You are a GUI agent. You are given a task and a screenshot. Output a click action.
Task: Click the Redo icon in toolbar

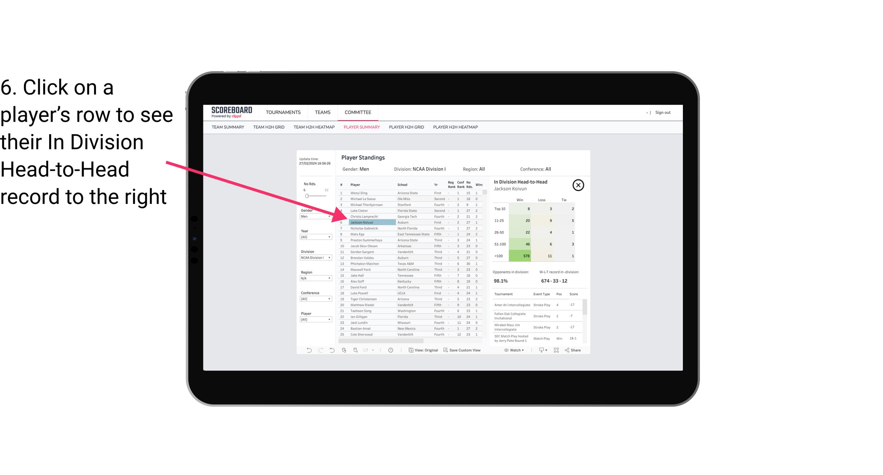pyautogui.click(x=321, y=350)
